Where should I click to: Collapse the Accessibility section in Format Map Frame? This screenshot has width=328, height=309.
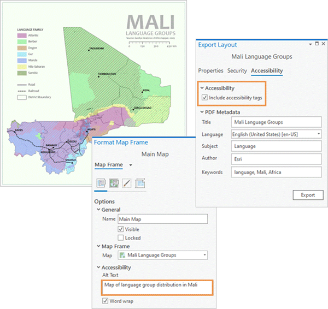(98, 267)
